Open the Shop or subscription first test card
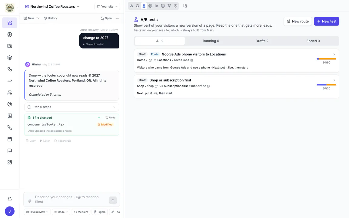Image resolution: width=349 pixels, height=218 pixels. point(236,87)
